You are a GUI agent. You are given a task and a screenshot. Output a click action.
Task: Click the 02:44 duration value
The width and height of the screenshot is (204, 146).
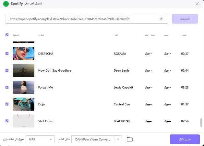(x=185, y=70)
